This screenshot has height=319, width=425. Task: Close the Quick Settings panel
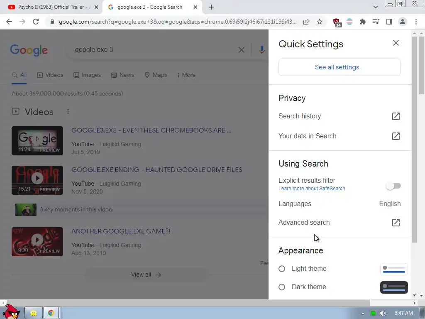coord(396,43)
